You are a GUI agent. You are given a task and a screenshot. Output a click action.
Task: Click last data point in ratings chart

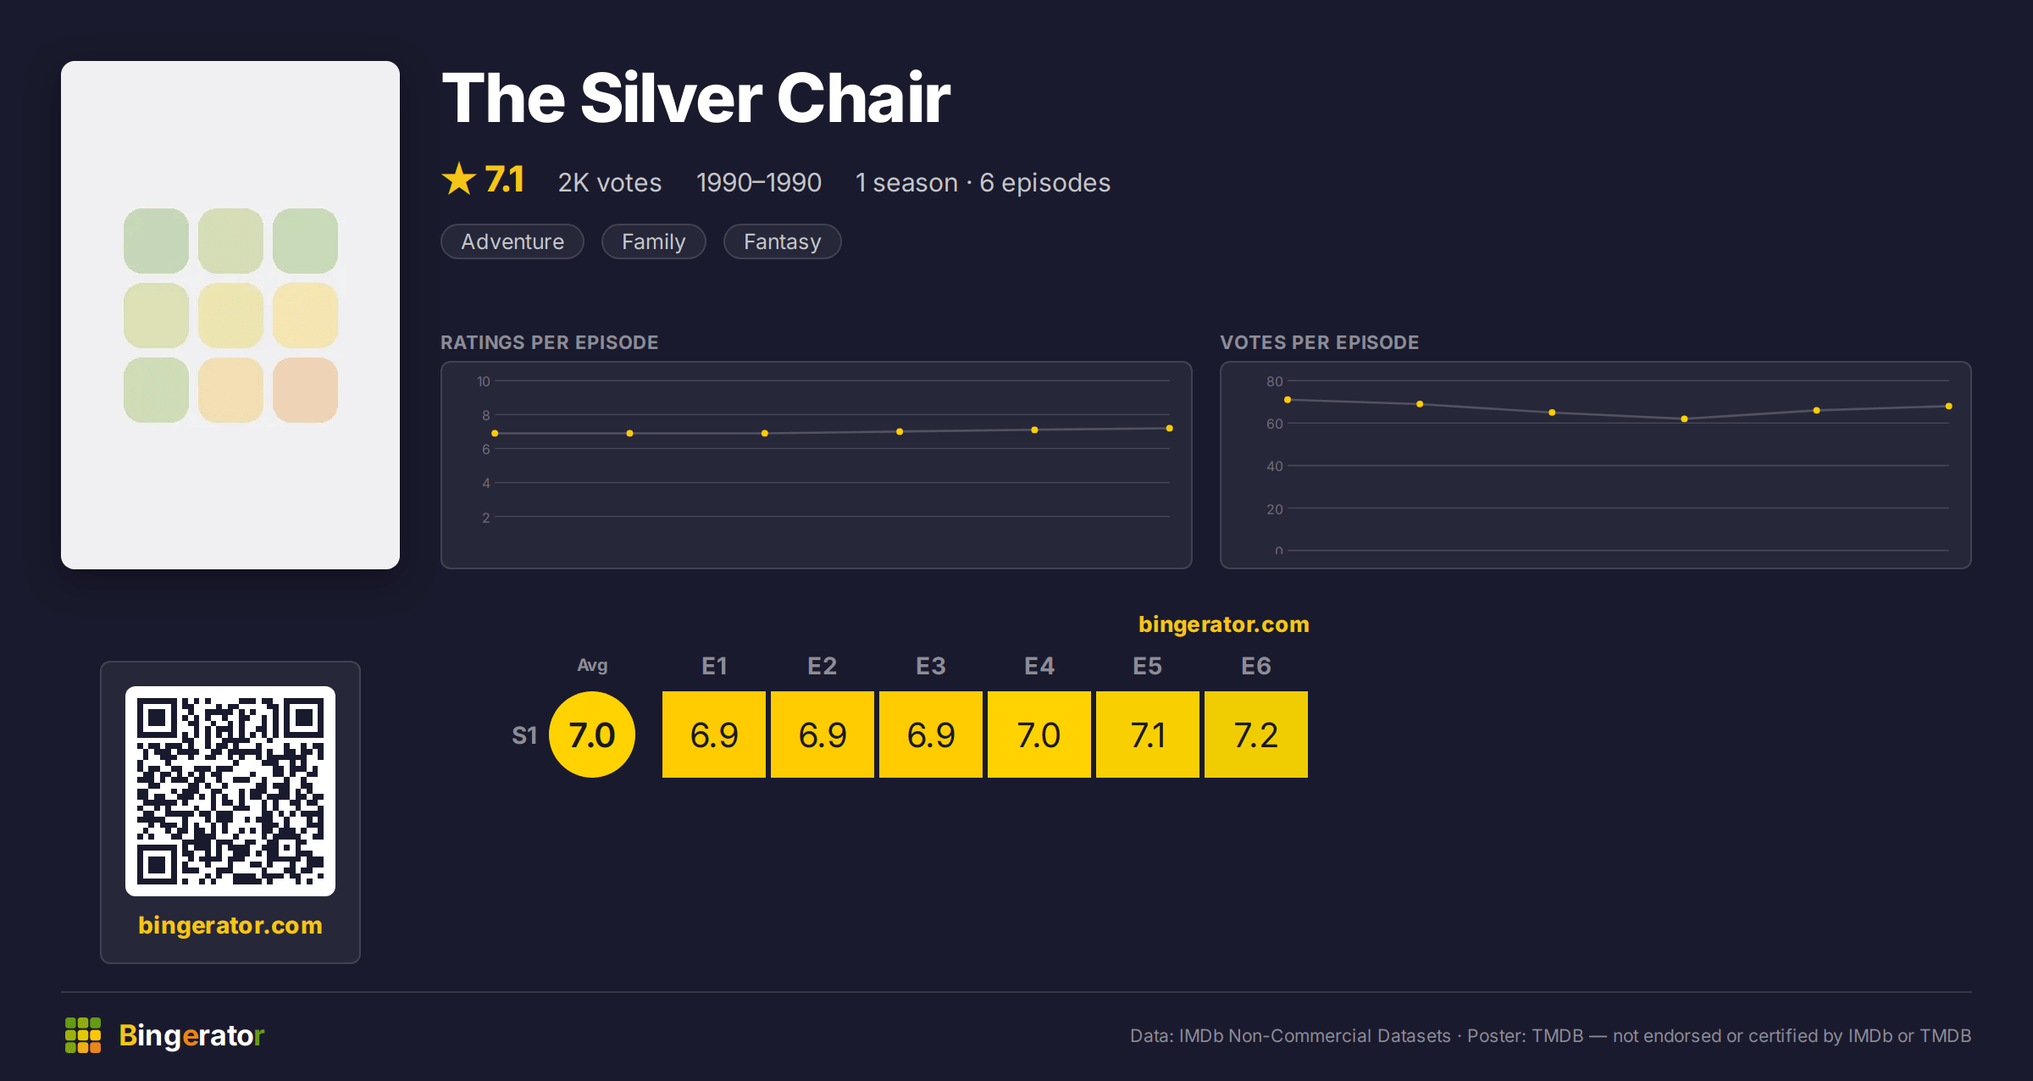(1170, 429)
